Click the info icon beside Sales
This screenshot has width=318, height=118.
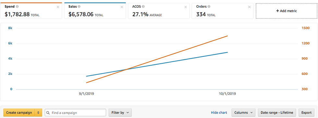[79, 6]
